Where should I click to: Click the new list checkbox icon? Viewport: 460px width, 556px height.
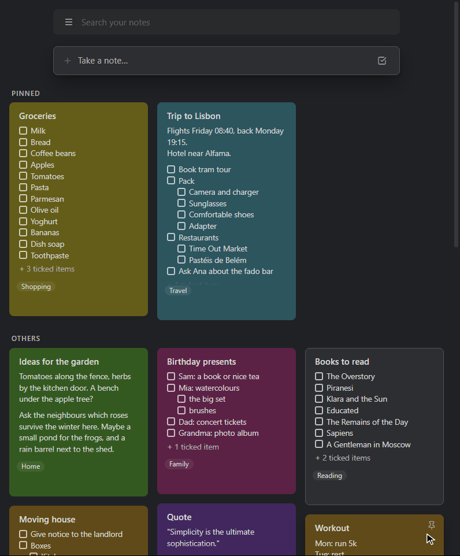point(382,61)
